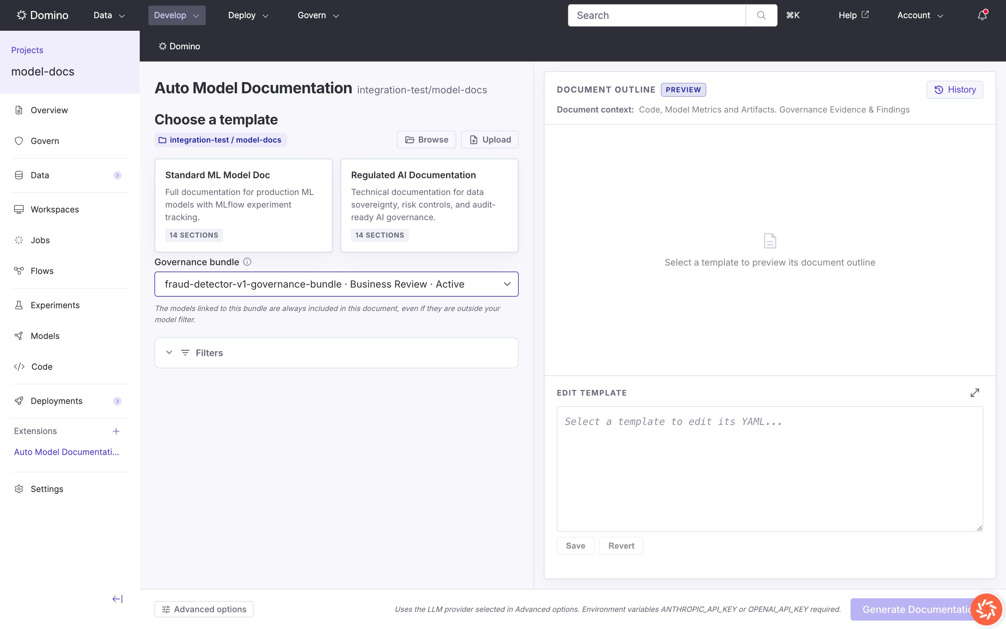
Task: Open the Develop top menu
Action: click(177, 15)
